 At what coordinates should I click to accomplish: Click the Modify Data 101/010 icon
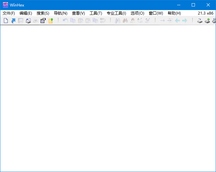point(103,21)
